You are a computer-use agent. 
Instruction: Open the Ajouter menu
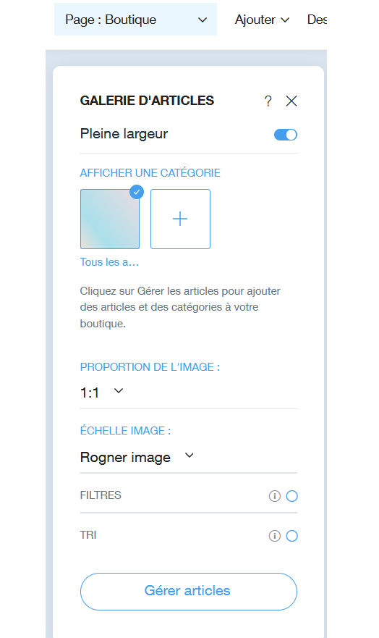click(262, 20)
